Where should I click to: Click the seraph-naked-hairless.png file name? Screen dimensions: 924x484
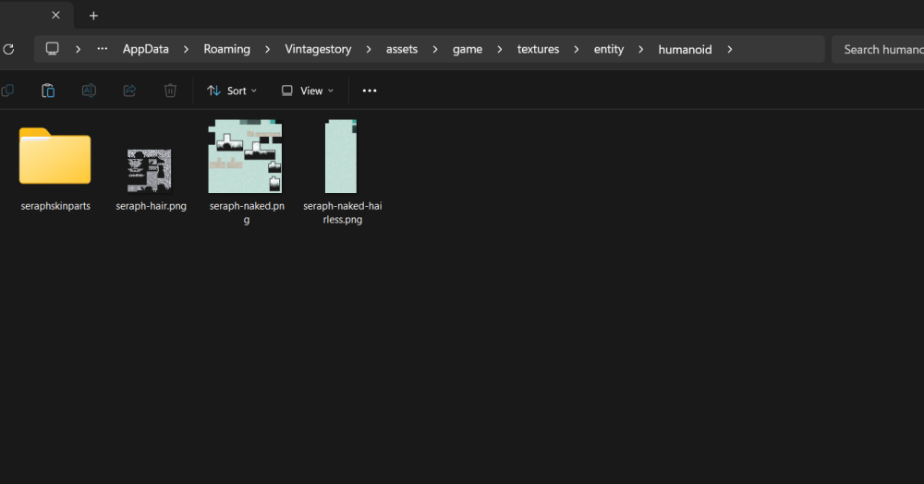coord(343,212)
